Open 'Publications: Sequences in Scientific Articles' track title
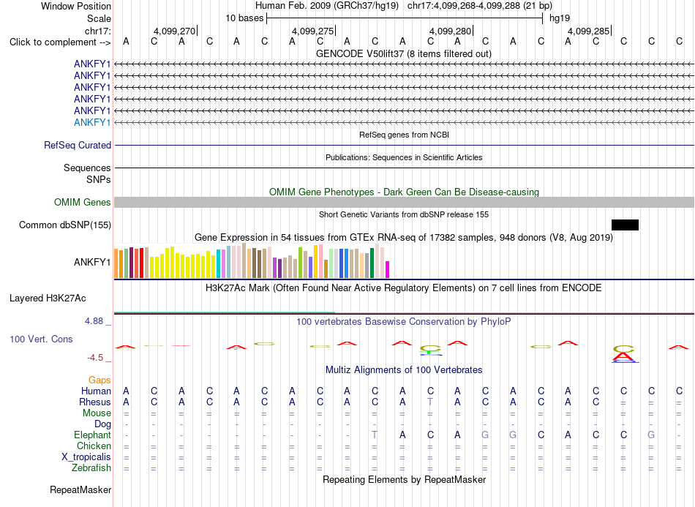The image size is (695, 507). pos(404,157)
